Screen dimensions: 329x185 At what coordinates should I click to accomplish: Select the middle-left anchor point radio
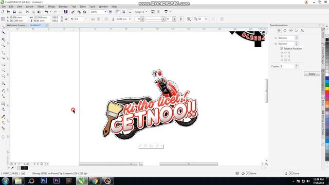282,56
